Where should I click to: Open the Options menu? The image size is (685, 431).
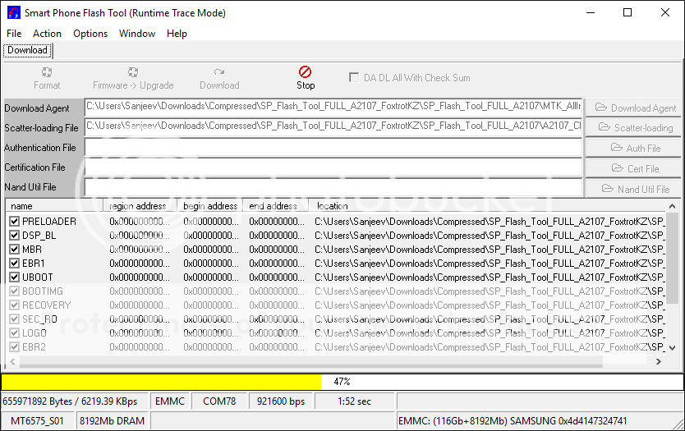[x=90, y=34]
